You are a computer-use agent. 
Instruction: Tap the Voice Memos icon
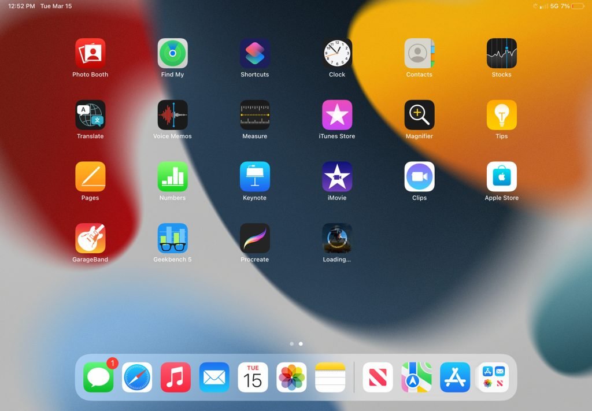coord(172,115)
